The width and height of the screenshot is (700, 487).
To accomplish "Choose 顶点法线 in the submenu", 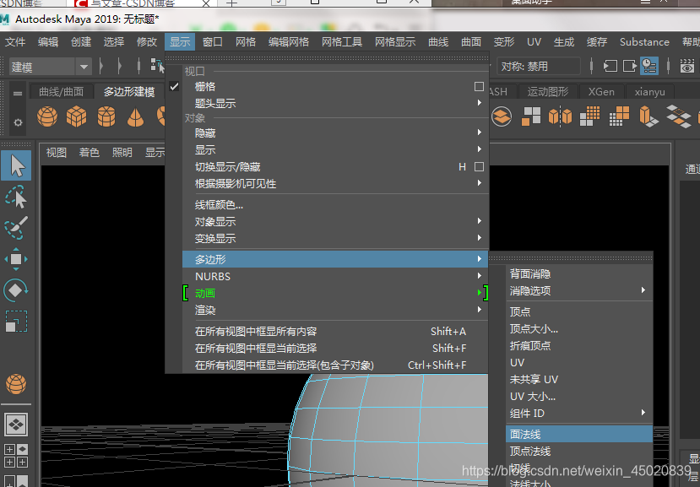I will [x=579, y=451].
